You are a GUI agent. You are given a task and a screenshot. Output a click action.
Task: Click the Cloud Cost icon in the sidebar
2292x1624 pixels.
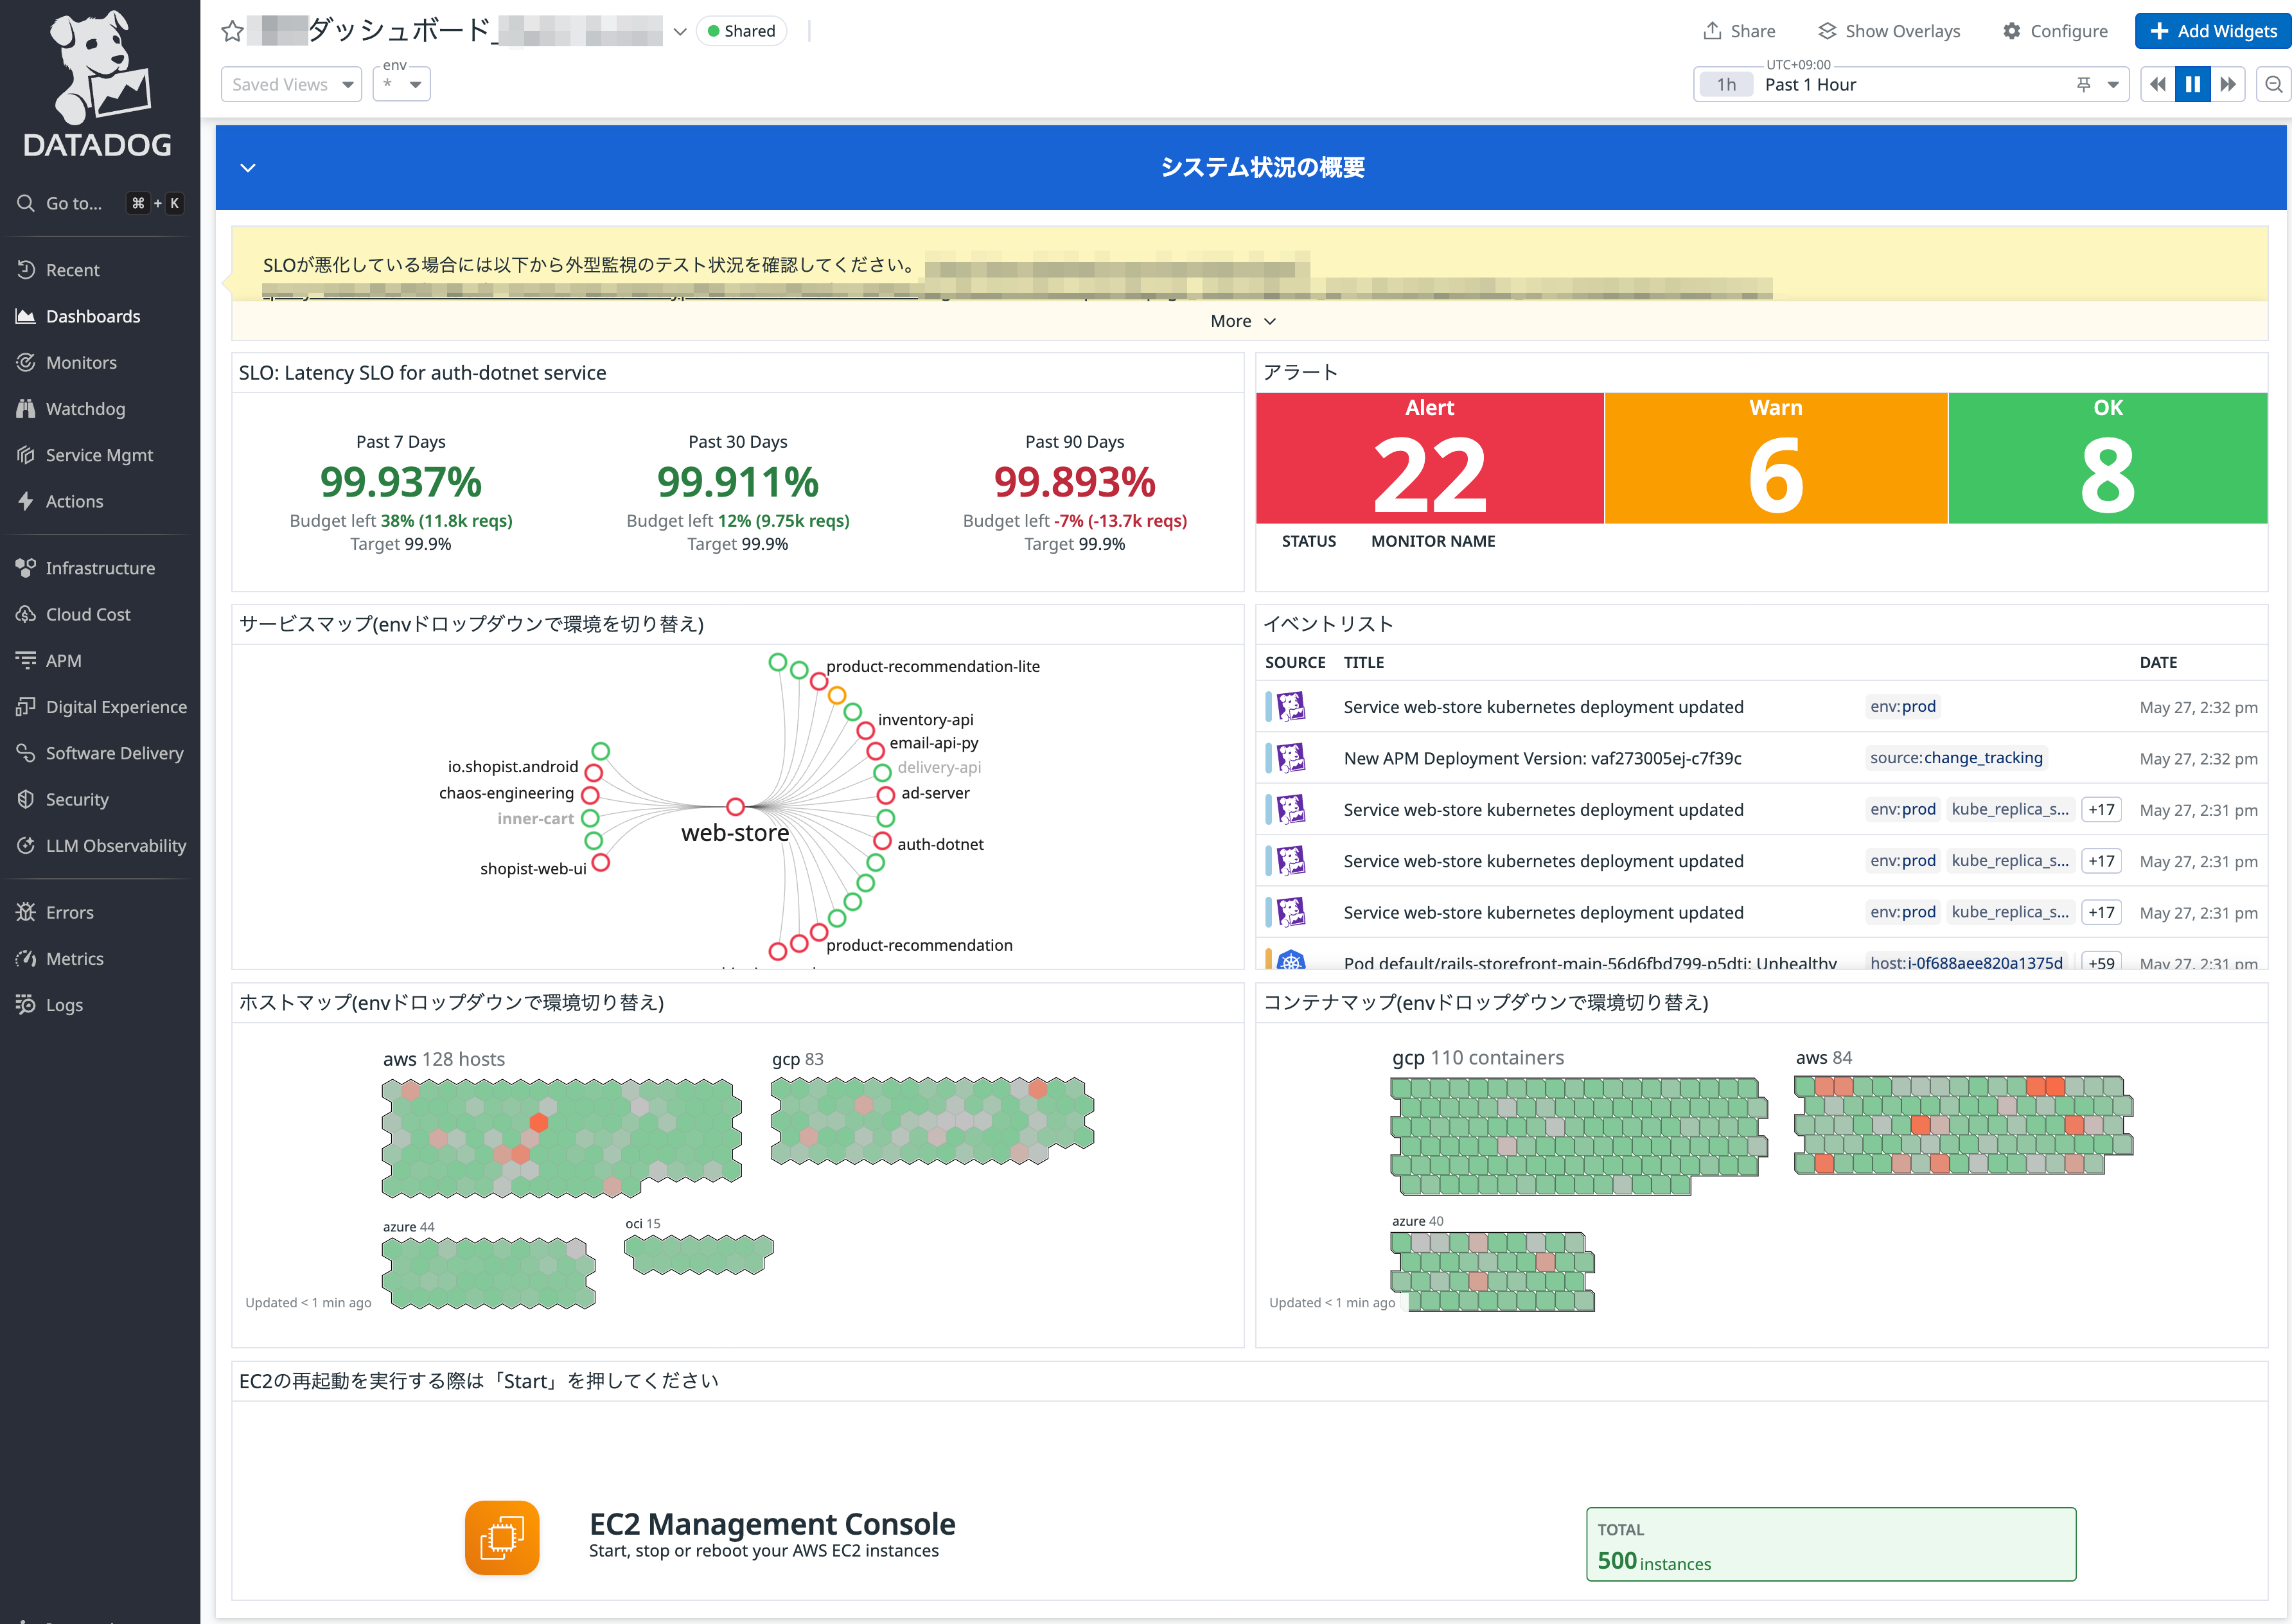click(26, 614)
